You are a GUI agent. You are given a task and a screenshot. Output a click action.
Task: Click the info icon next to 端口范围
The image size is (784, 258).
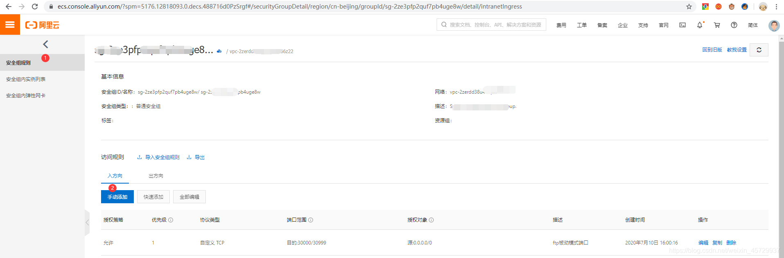point(311,220)
